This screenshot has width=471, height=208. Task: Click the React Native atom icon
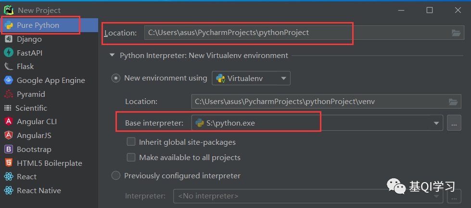(x=9, y=190)
